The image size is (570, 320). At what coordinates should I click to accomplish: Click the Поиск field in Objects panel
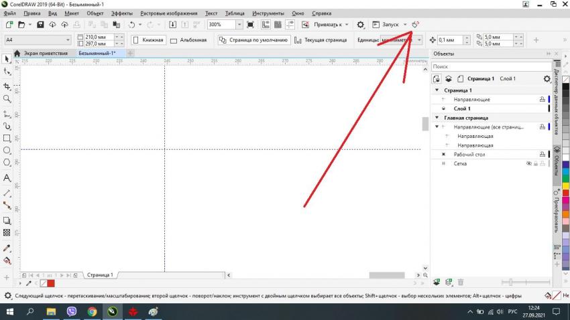click(x=490, y=67)
